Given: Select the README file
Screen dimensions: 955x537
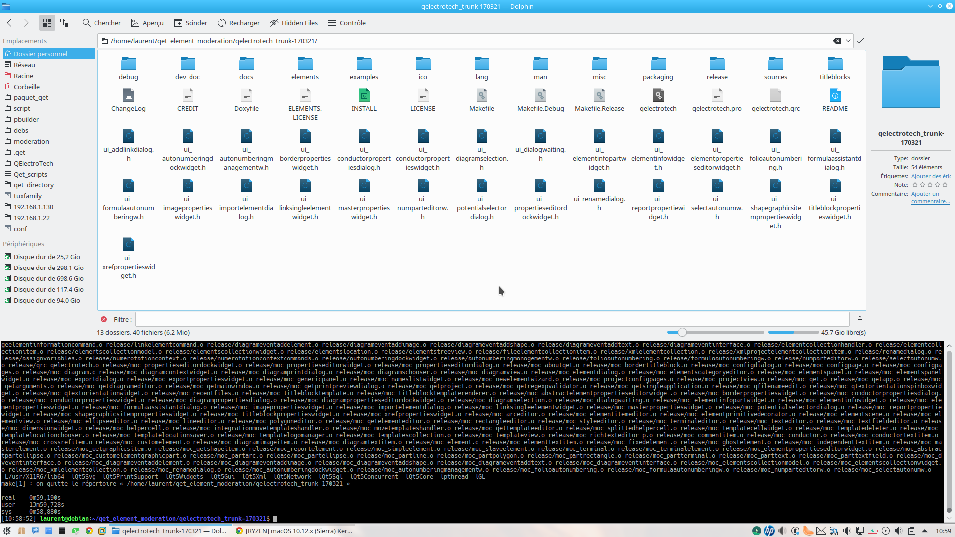Looking at the screenshot, I should [x=835, y=100].
